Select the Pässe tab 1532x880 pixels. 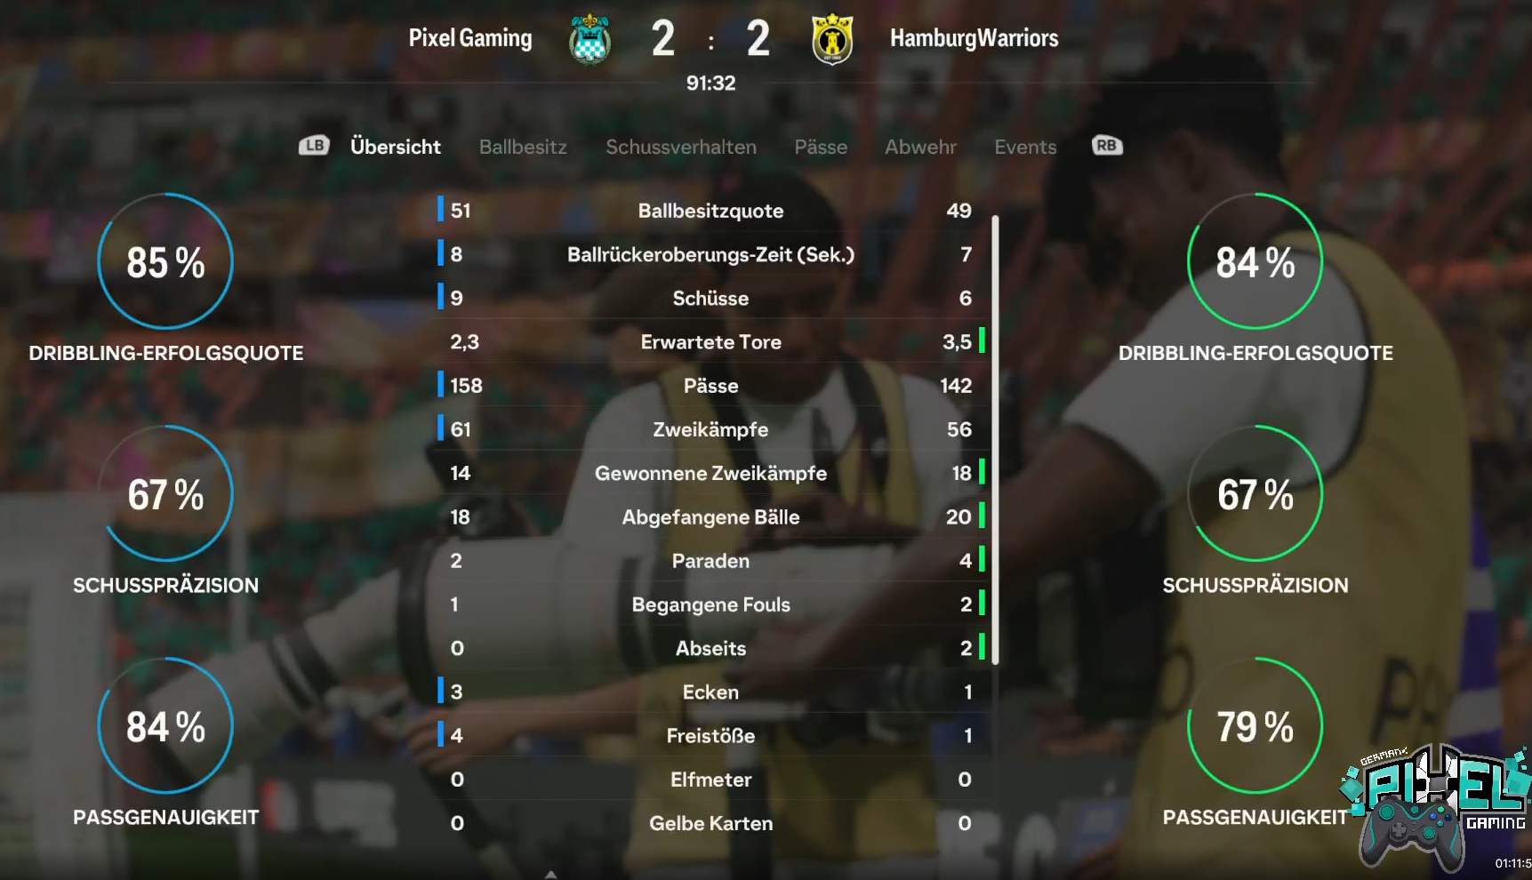coord(821,147)
